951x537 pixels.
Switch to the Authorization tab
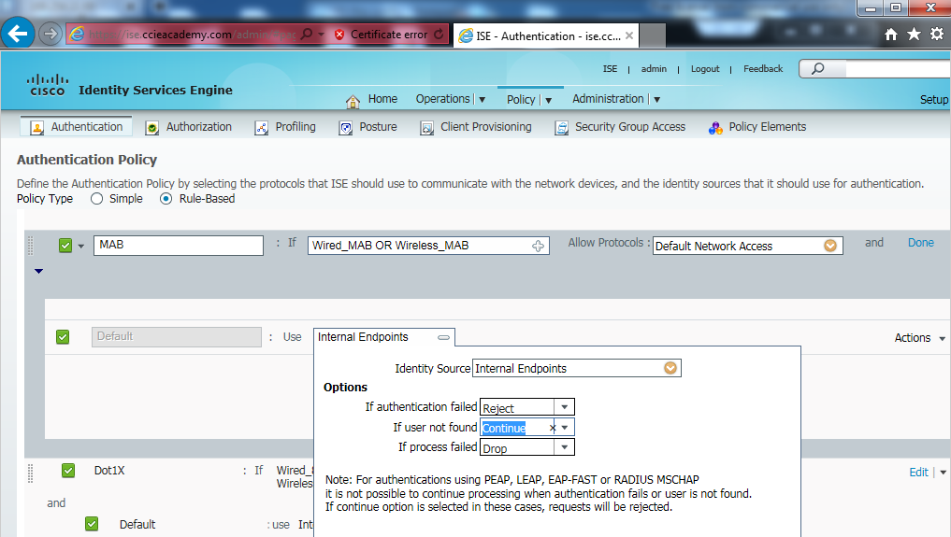[199, 126]
